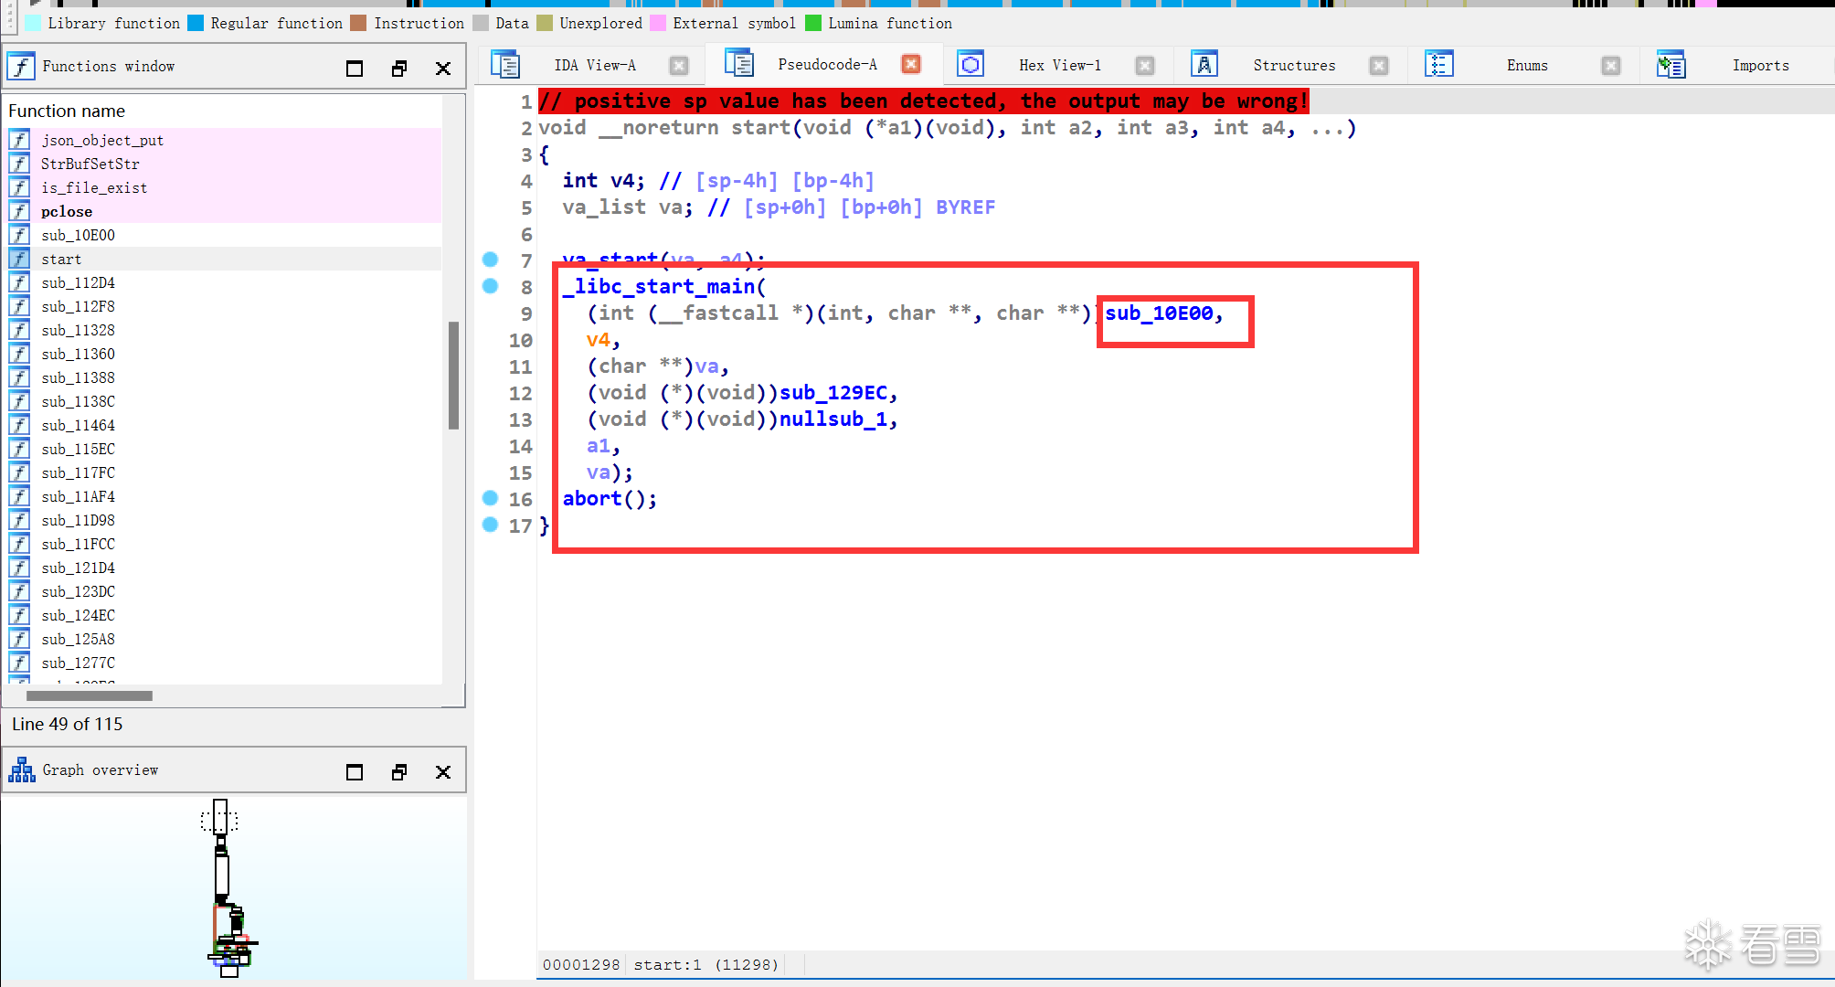
Task: Click the Graph overview panel icon
Action: [22, 770]
